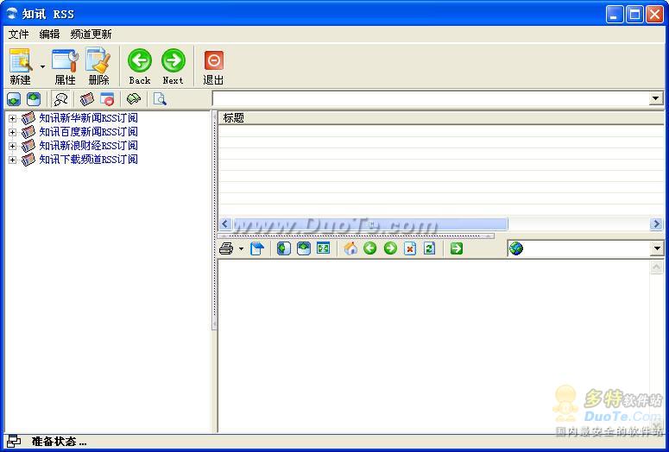669x452 pixels.
Task: Click the horizontal scrollbar thumb in list
Action: pyautogui.click(x=370, y=224)
